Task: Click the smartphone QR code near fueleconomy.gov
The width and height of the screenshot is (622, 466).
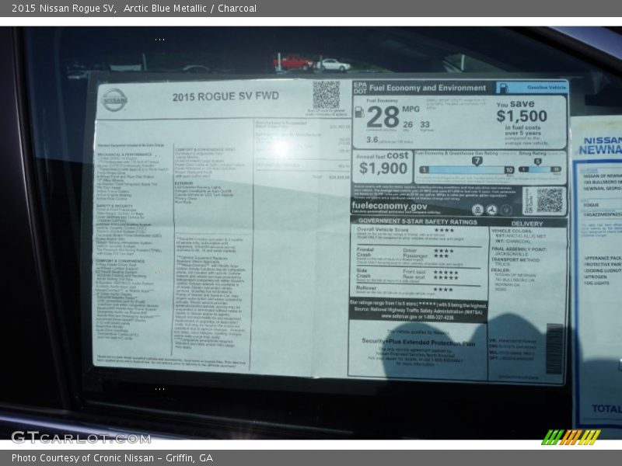Action: (549, 200)
